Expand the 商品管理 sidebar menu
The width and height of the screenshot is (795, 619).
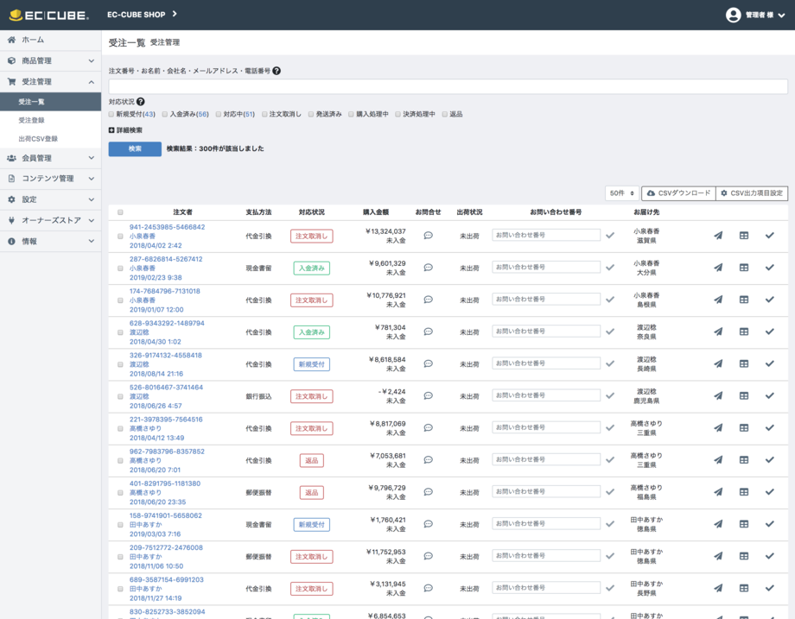[51, 60]
